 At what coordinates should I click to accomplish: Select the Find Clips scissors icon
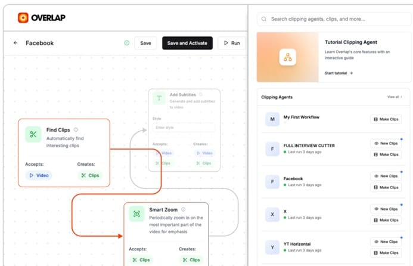(x=33, y=134)
